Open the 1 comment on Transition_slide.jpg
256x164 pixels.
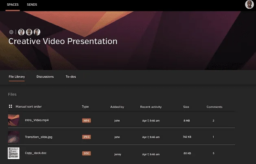click(213, 137)
